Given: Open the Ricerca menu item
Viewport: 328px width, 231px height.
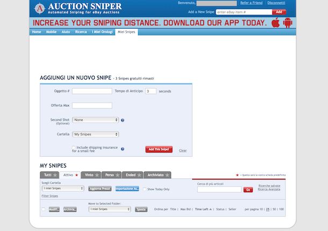Looking at the screenshot, I should (x=81, y=32).
